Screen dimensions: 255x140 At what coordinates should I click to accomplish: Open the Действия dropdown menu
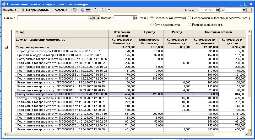click(x=10, y=10)
